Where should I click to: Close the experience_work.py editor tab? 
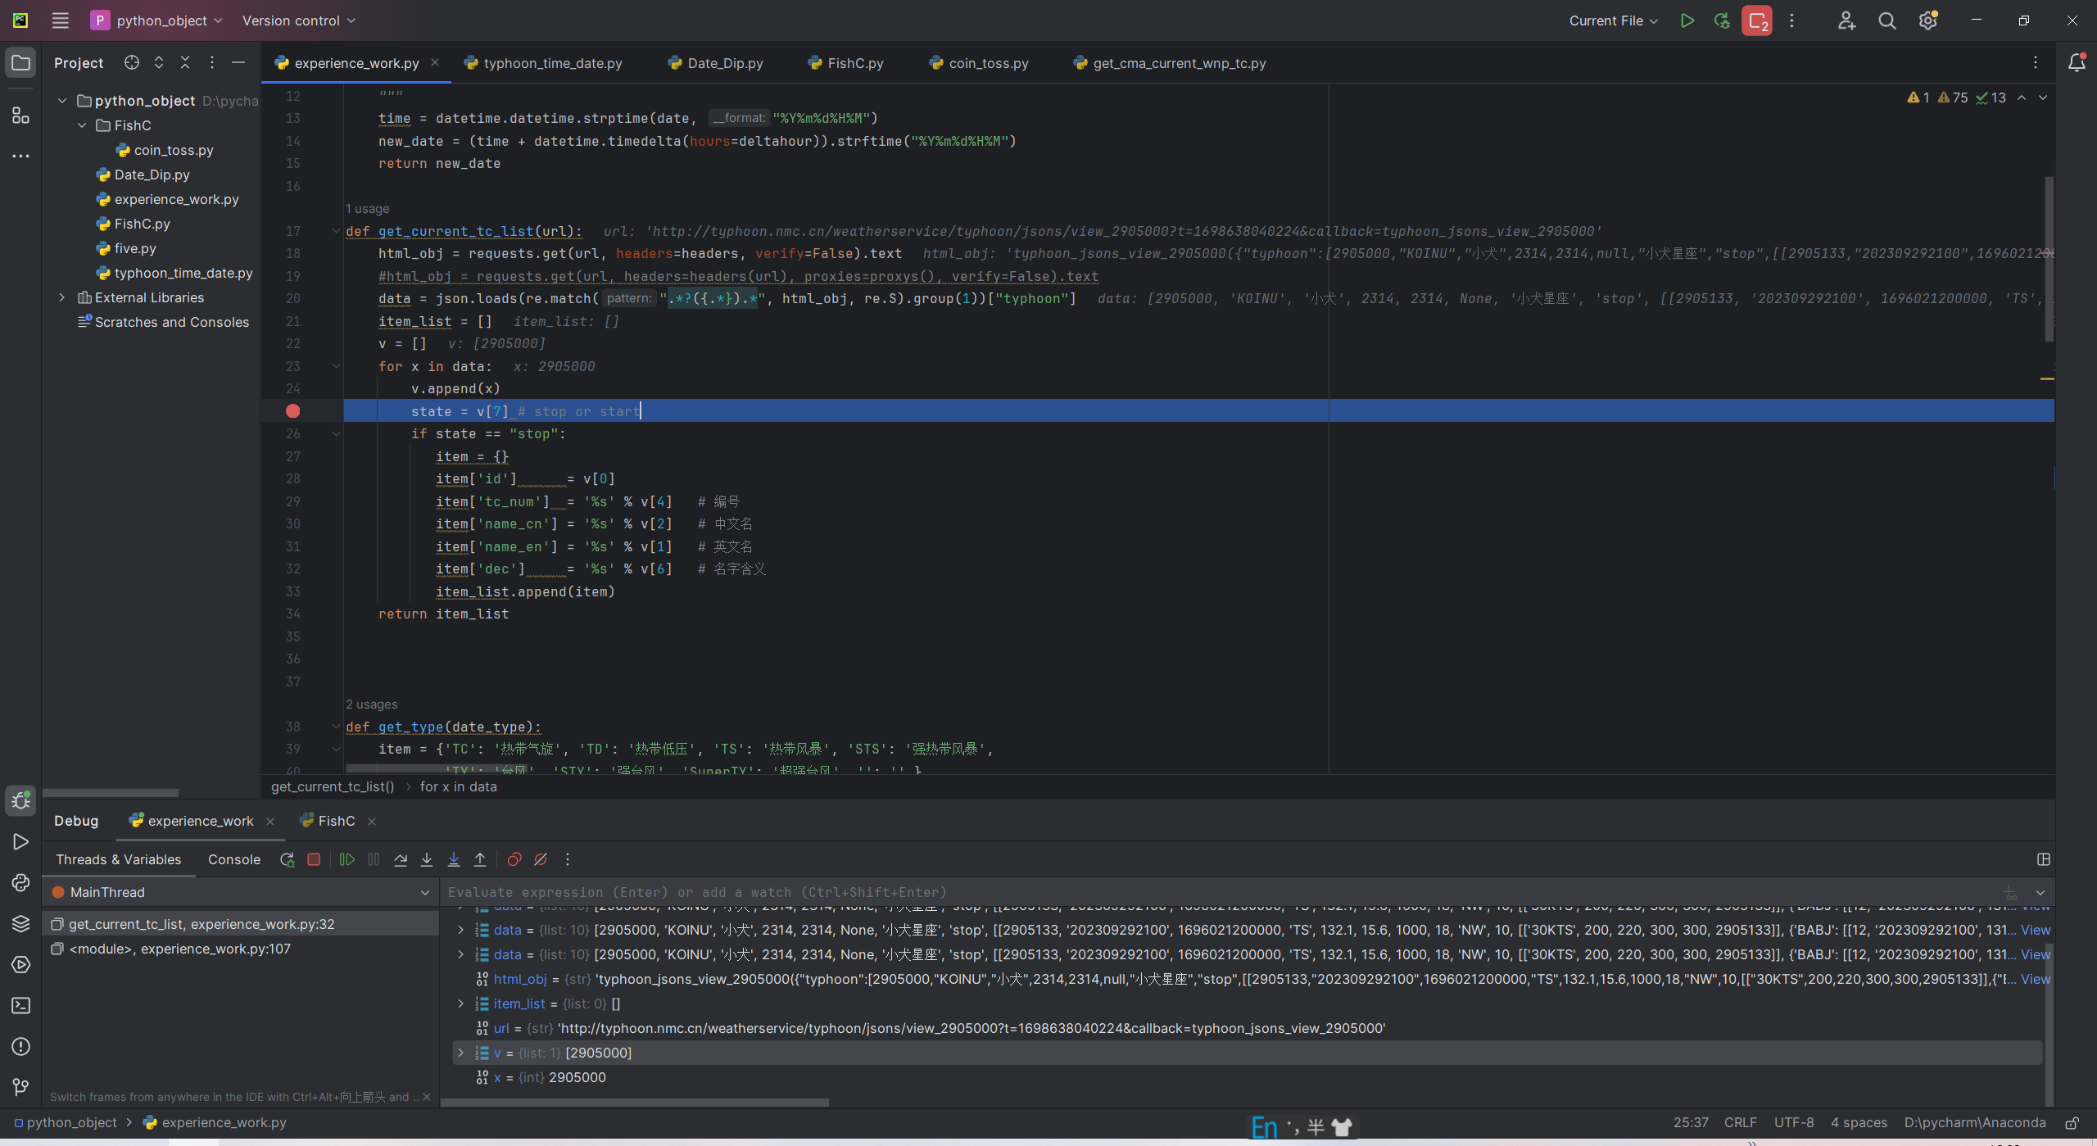tap(435, 63)
